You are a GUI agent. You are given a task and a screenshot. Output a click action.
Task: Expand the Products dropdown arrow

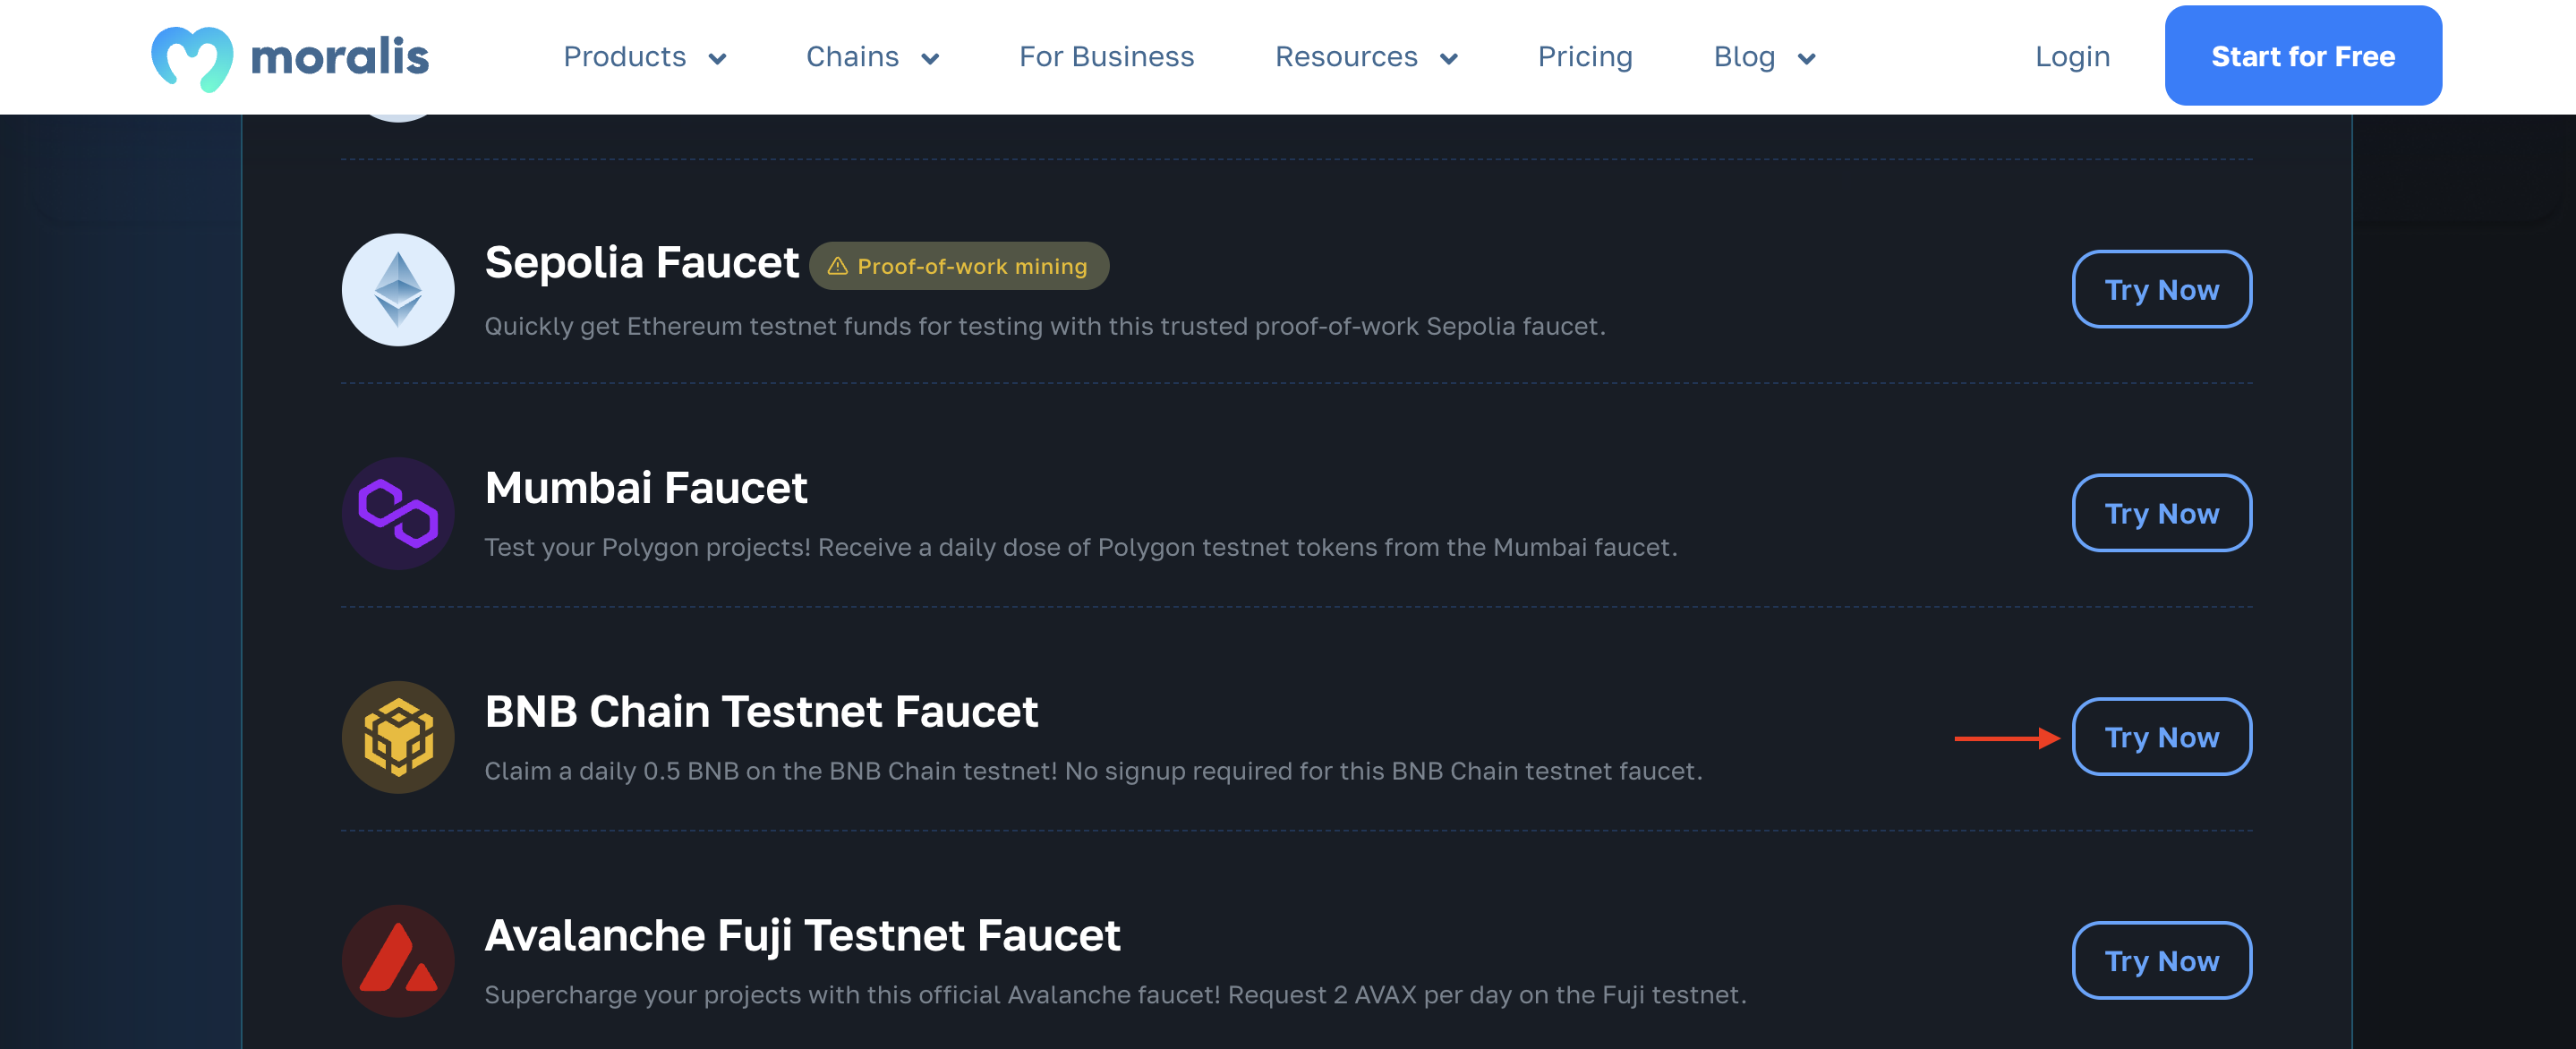click(717, 59)
